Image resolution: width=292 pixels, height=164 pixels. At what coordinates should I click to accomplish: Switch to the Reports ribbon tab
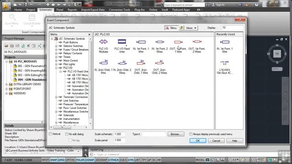pos(72,10)
